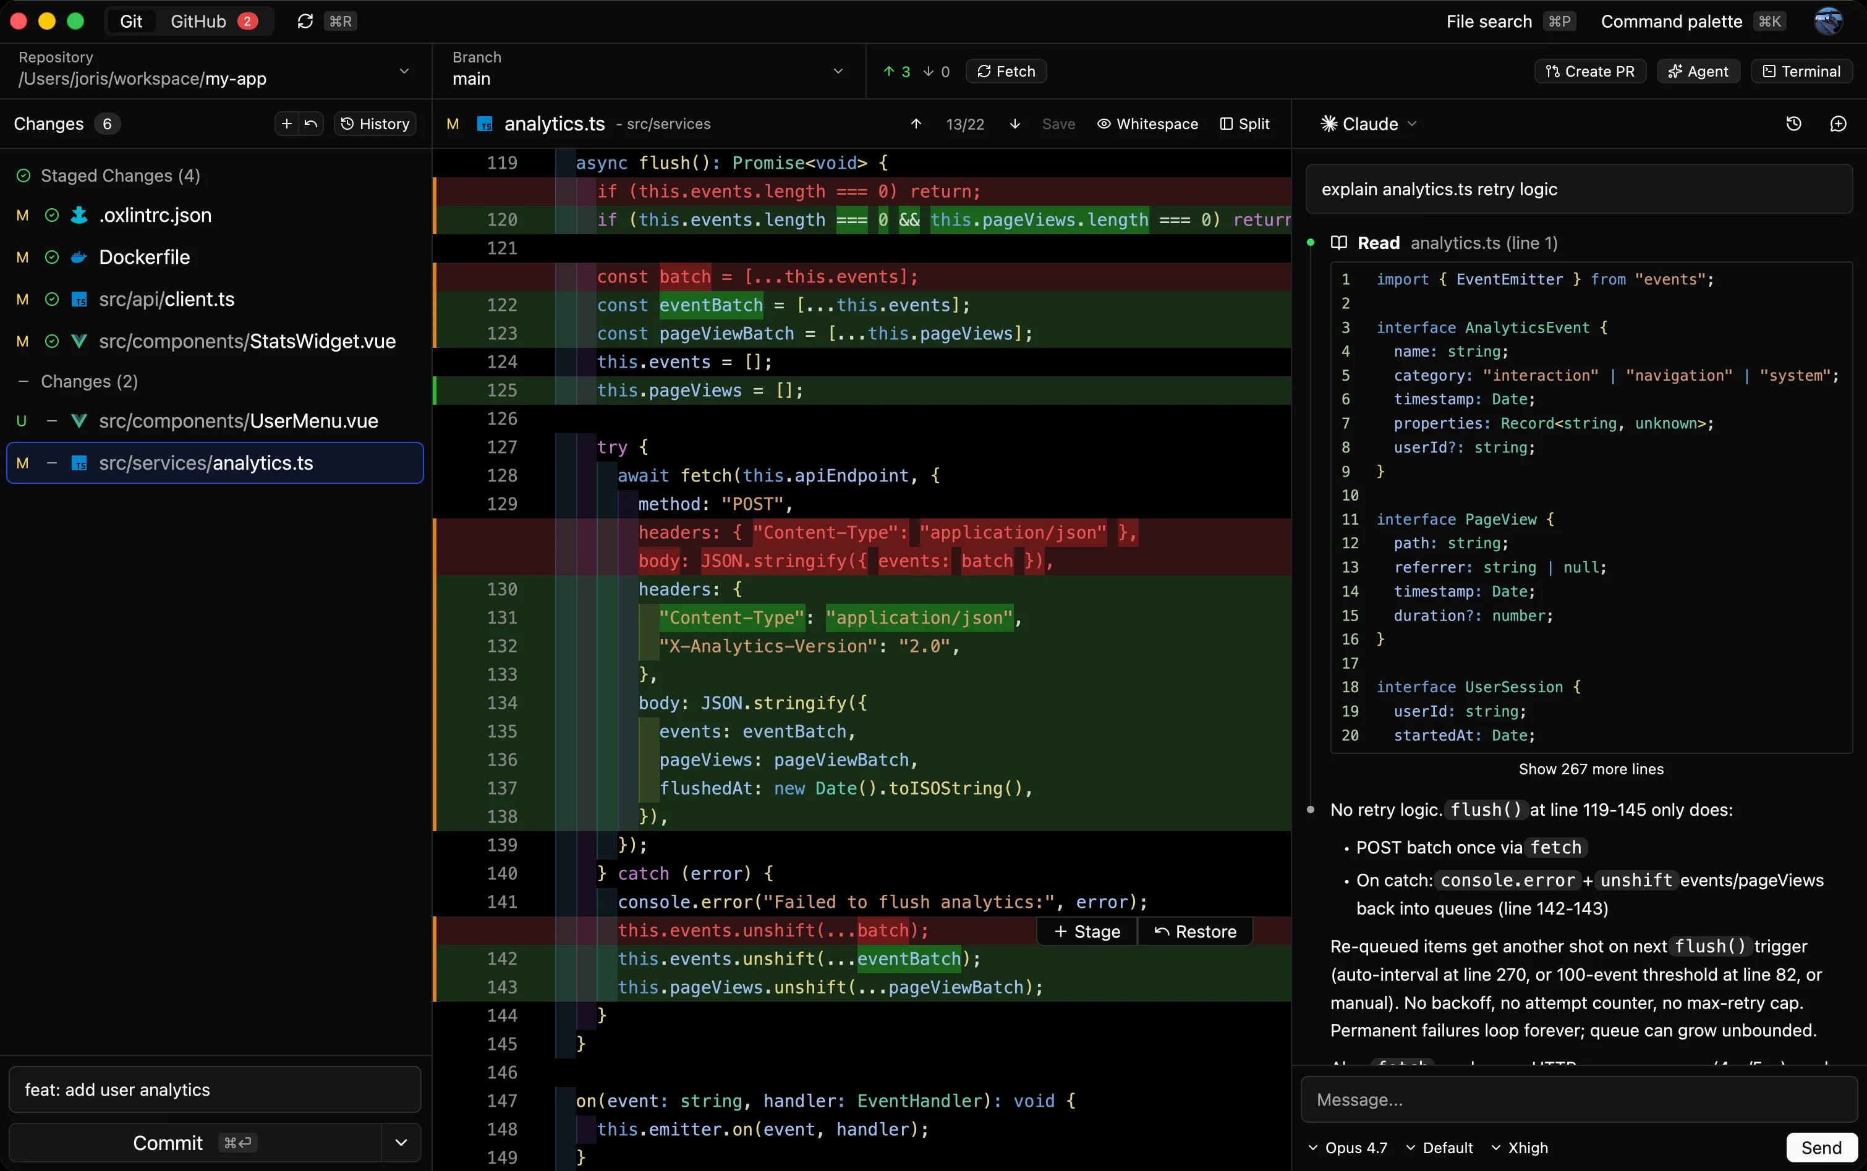1867x1171 pixels.
Task: Unstage src/api/client.ts via its check icon
Action: [x=51, y=299]
